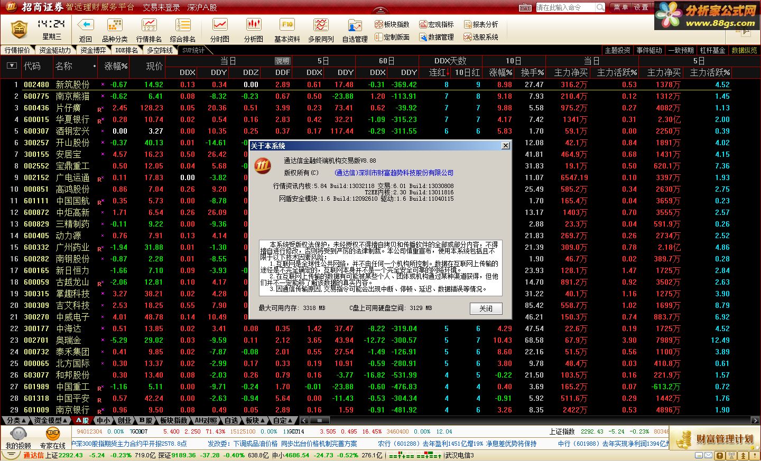Click the 说明 button in table header
The height and width of the screenshot is (461, 761).
point(283,61)
